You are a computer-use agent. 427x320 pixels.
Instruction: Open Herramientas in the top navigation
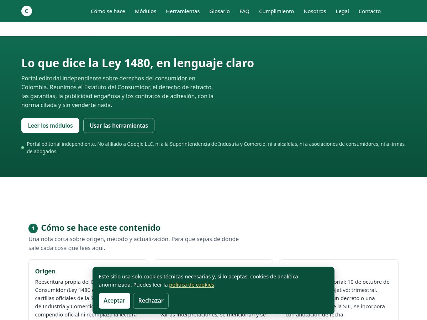click(183, 11)
